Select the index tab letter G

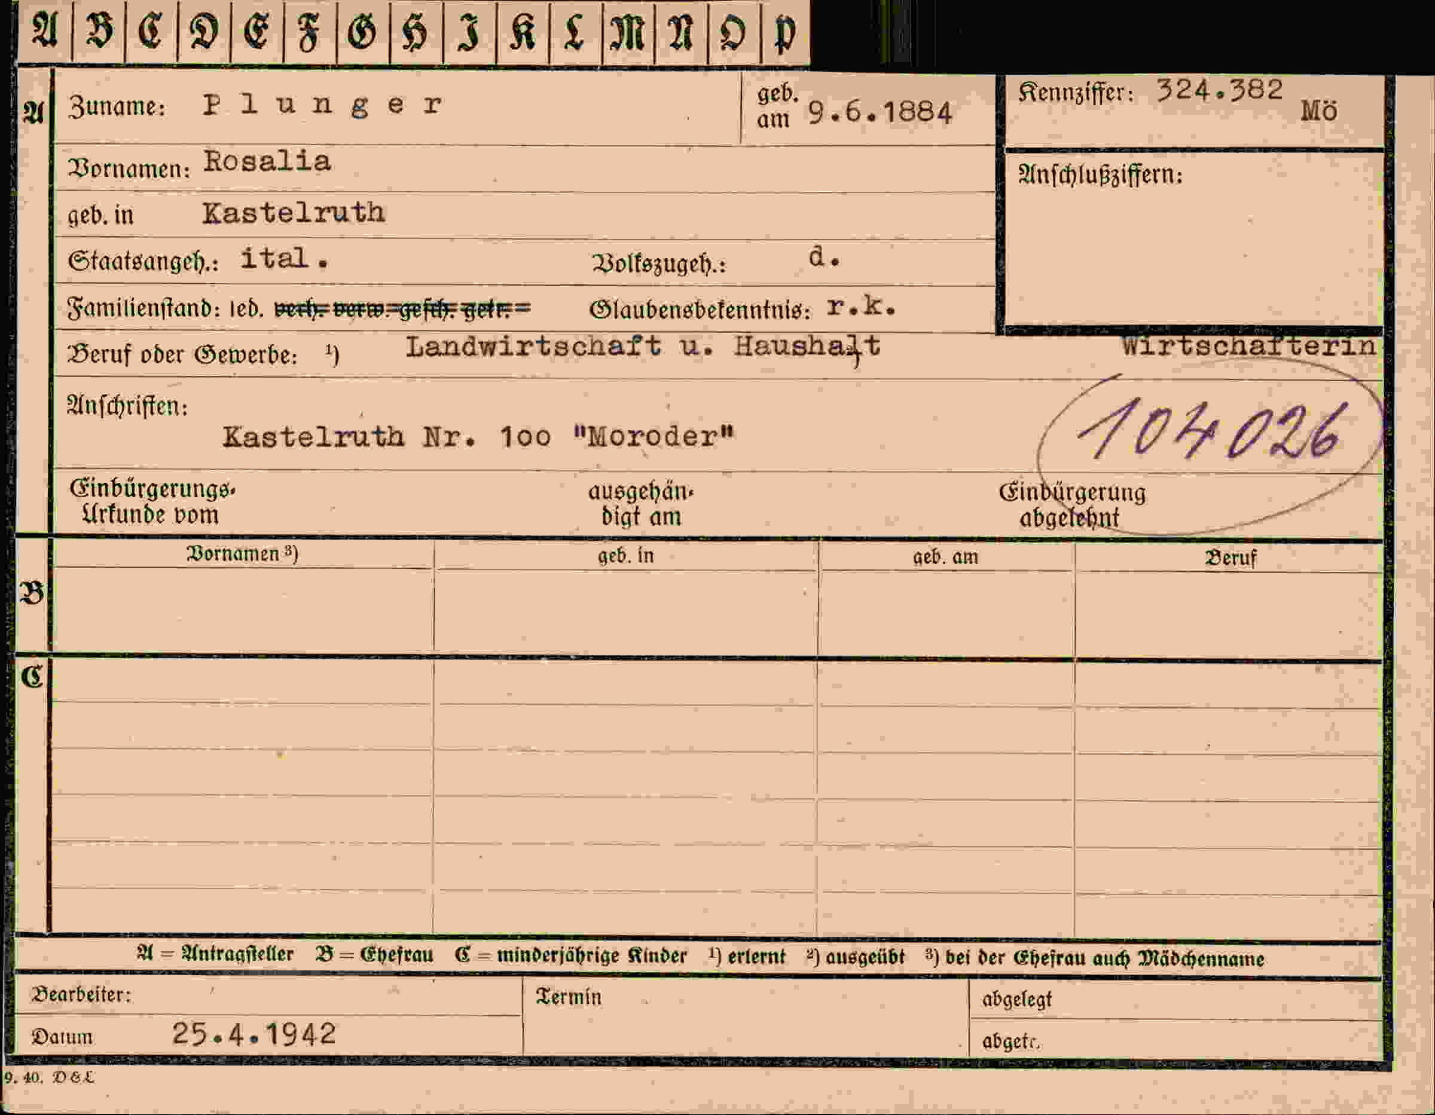362,32
